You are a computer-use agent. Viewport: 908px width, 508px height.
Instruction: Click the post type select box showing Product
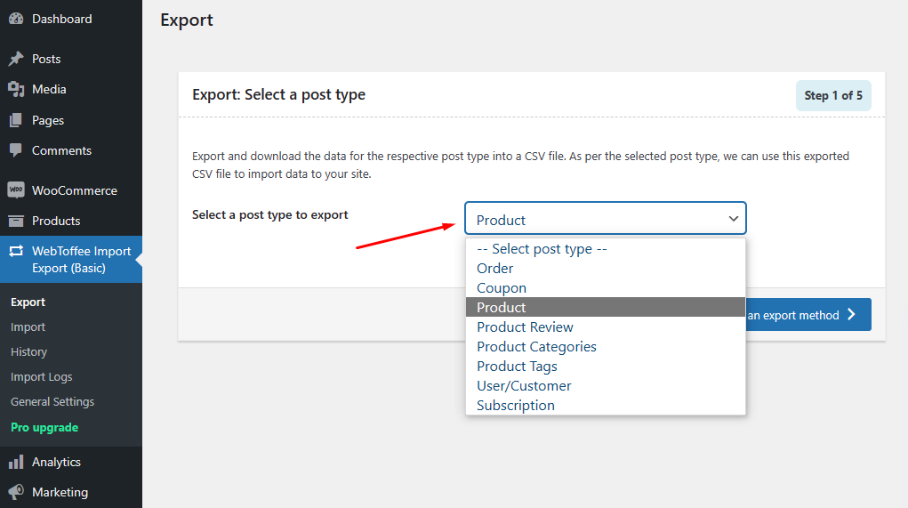click(x=605, y=218)
